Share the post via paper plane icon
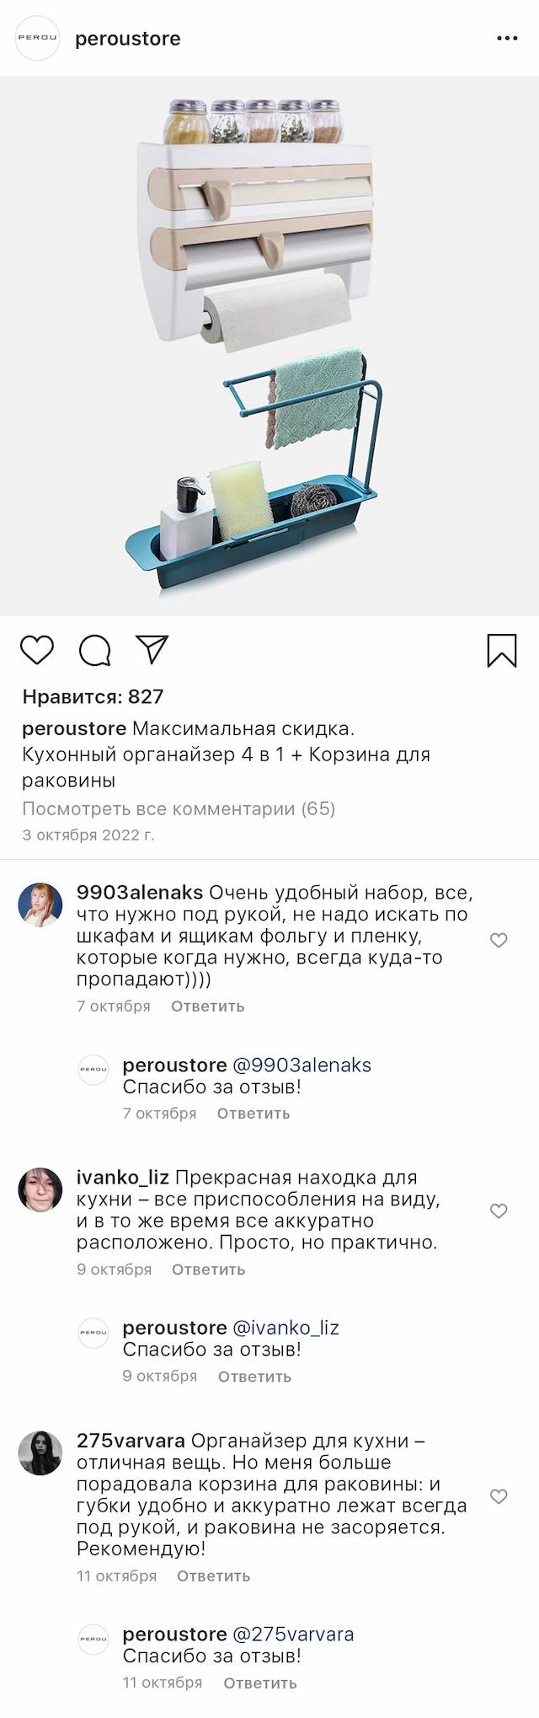 (x=152, y=649)
